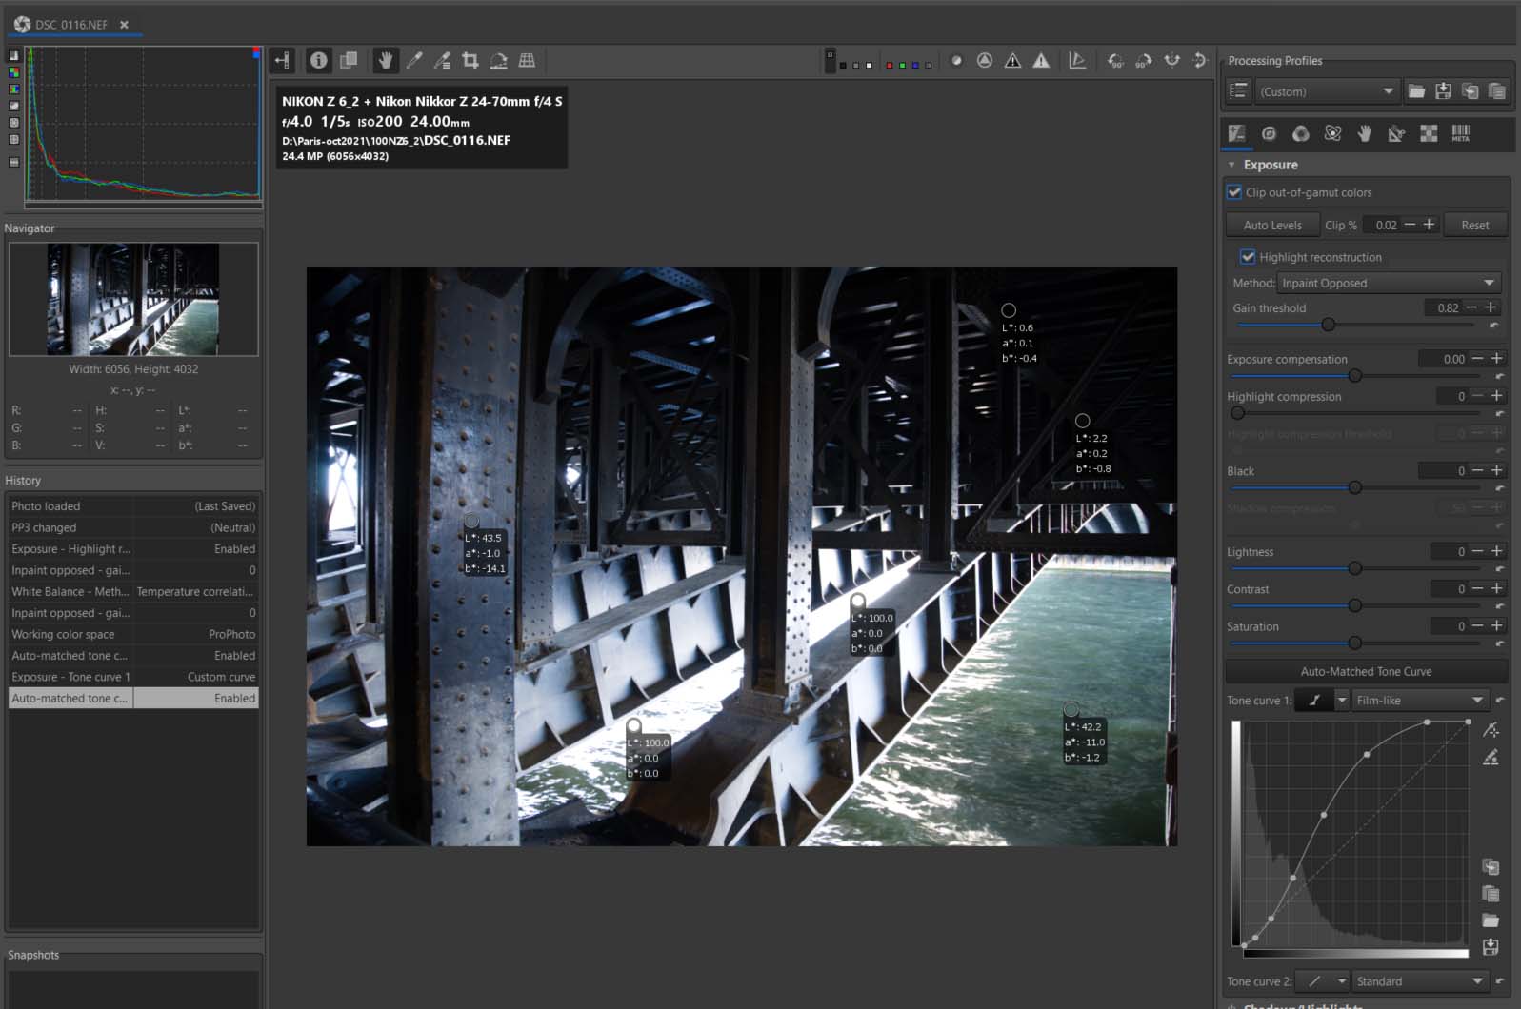Toggle the clipped highlights warning indicator
Viewport: 1521px width, 1009px height.
[x=1041, y=61]
